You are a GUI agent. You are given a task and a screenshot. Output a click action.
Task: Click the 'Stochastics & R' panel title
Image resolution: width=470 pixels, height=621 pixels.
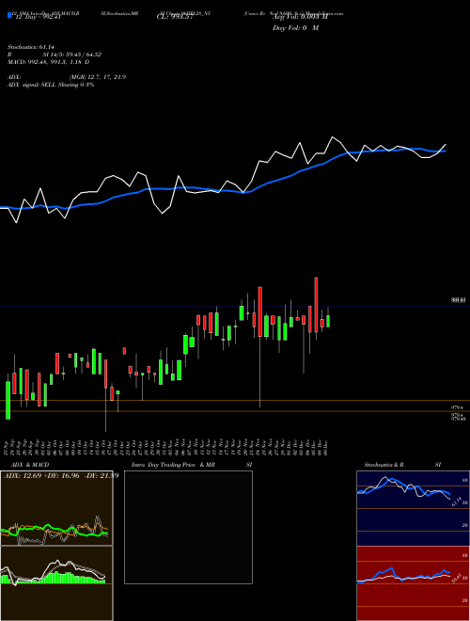pyautogui.click(x=384, y=465)
